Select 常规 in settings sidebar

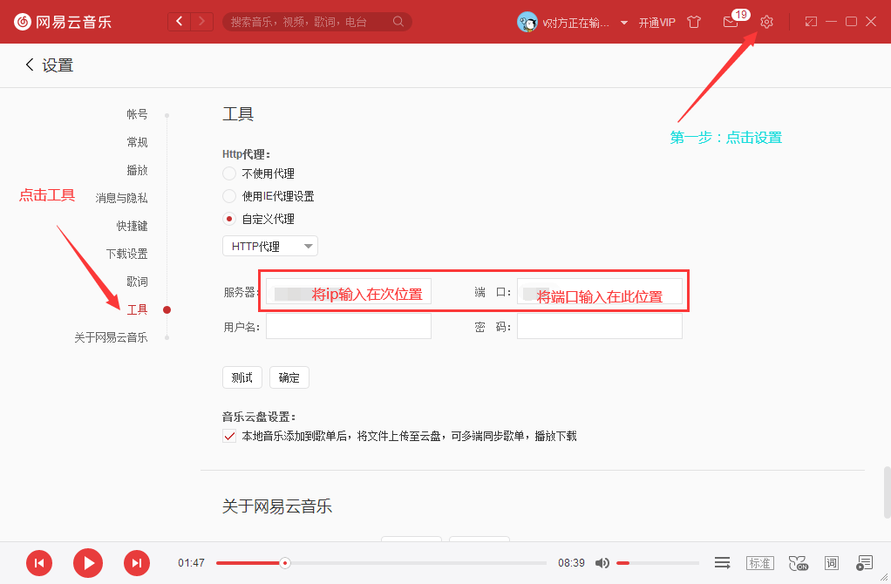(x=137, y=142)
